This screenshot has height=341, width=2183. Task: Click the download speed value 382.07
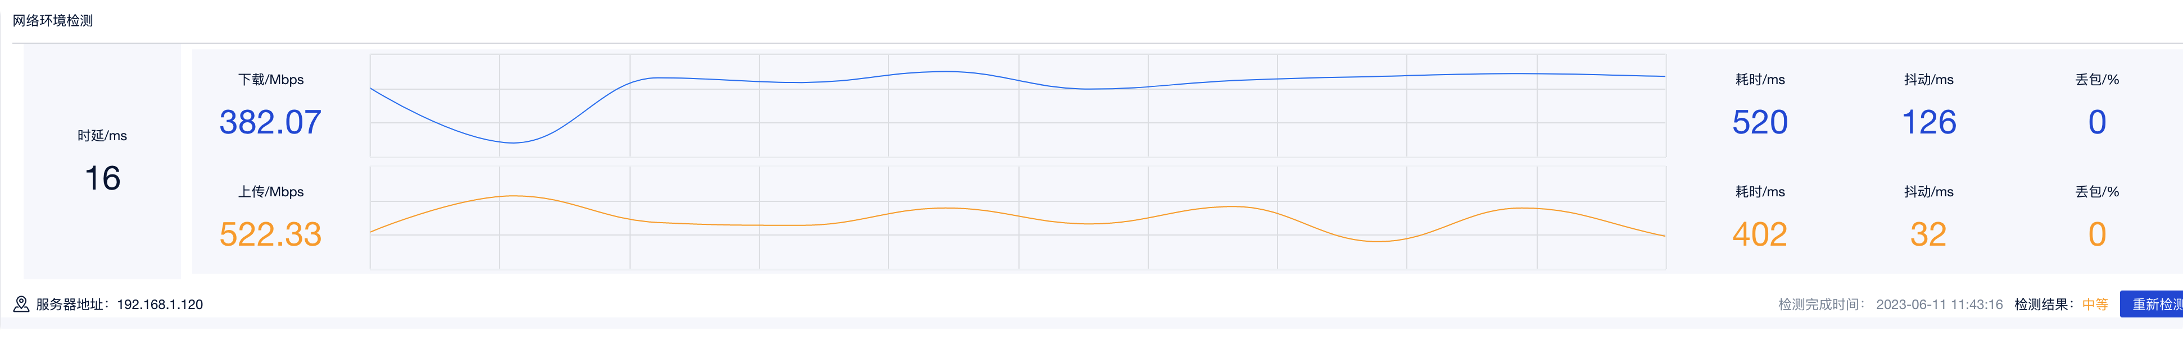pos(270,122)
